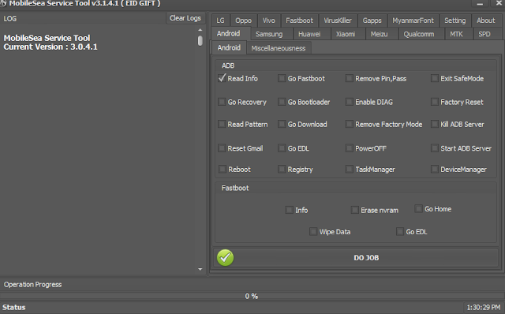This screenshot has height=314, width=505.
Task: Open the Vivo tab
Action: (268, 21)
